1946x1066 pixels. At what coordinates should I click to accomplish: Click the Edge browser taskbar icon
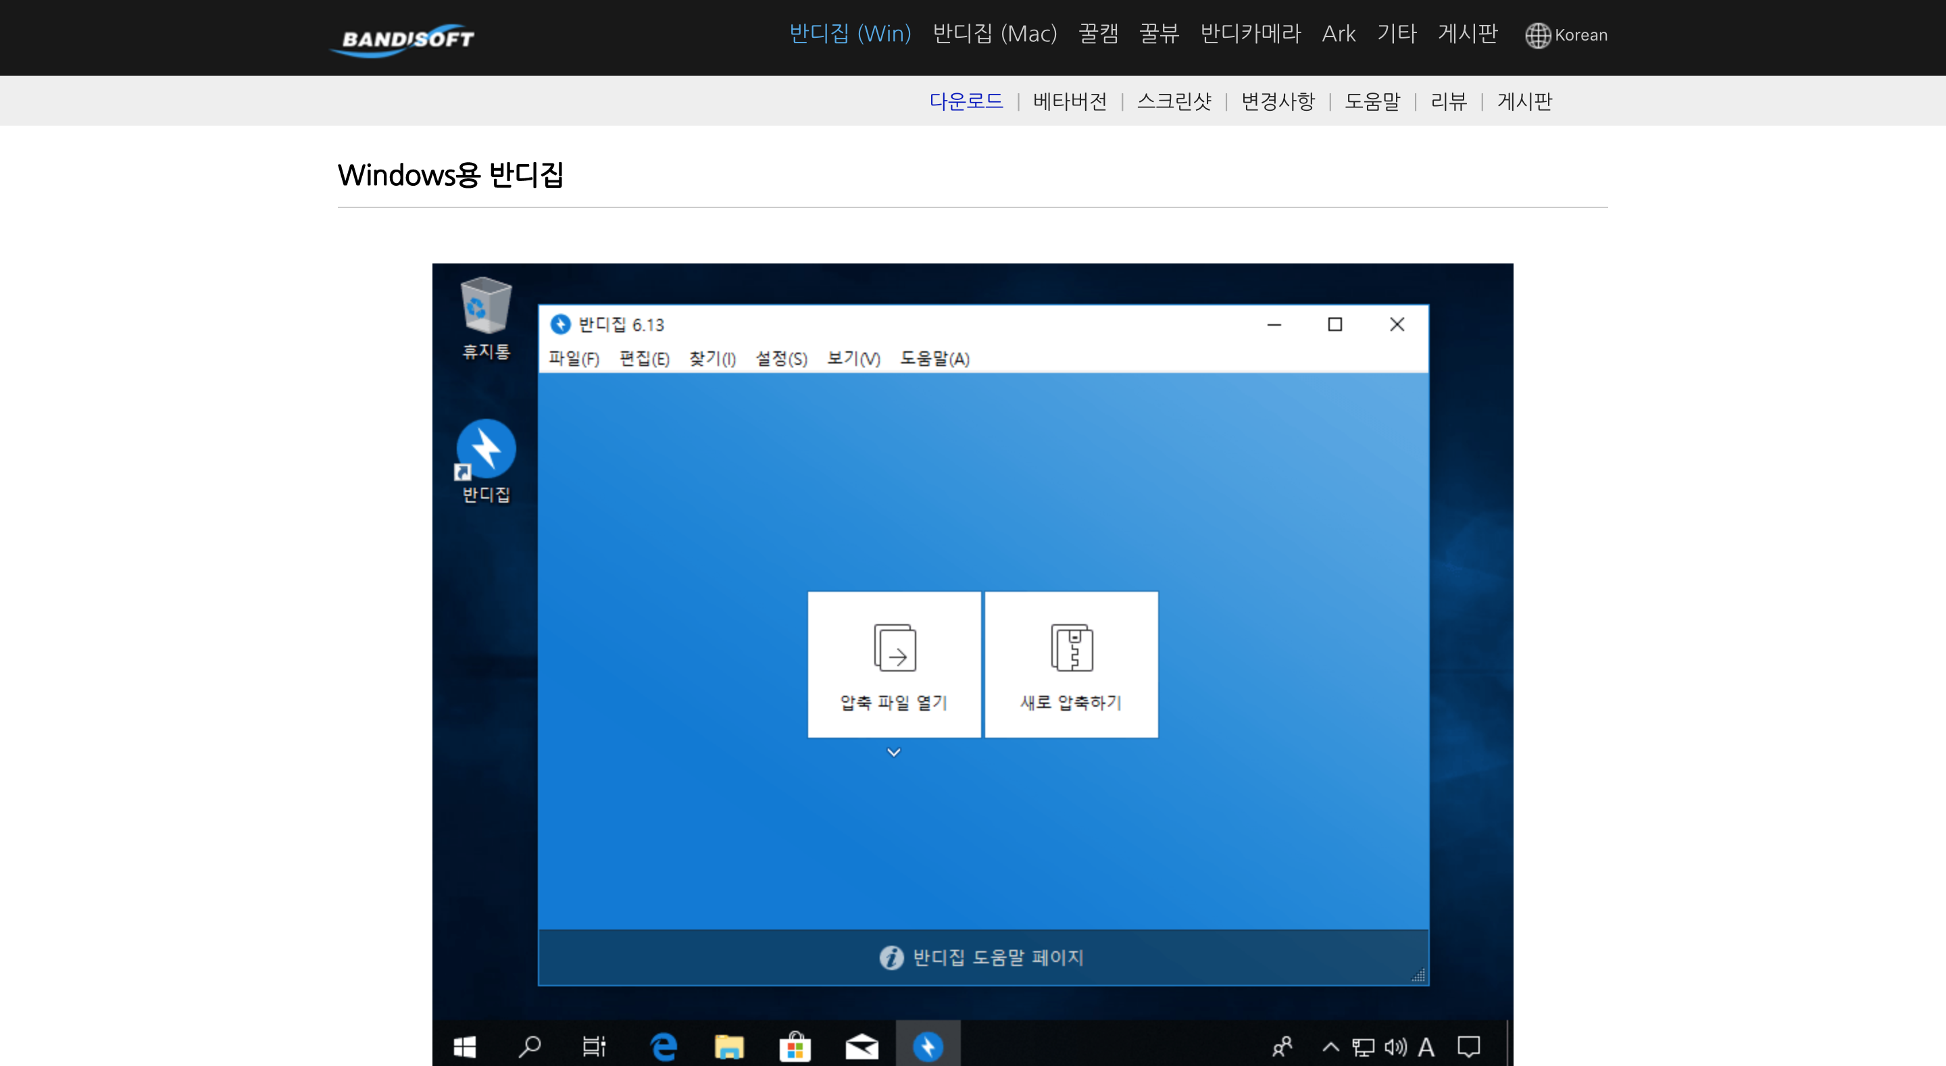point(664,1046)
